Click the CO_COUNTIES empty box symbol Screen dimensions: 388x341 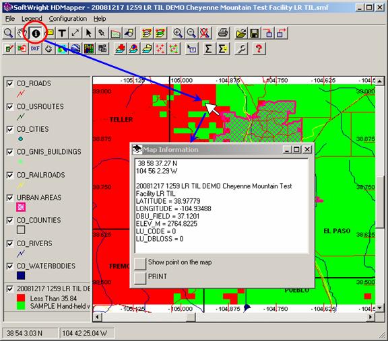click(21, 230)
